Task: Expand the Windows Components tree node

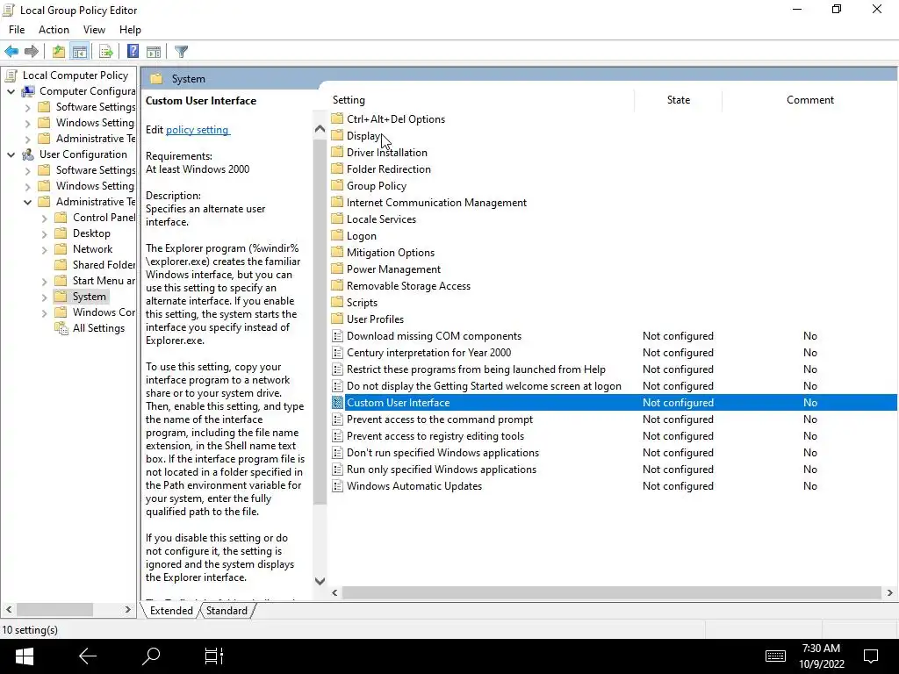Action: [x=44, y=312]
